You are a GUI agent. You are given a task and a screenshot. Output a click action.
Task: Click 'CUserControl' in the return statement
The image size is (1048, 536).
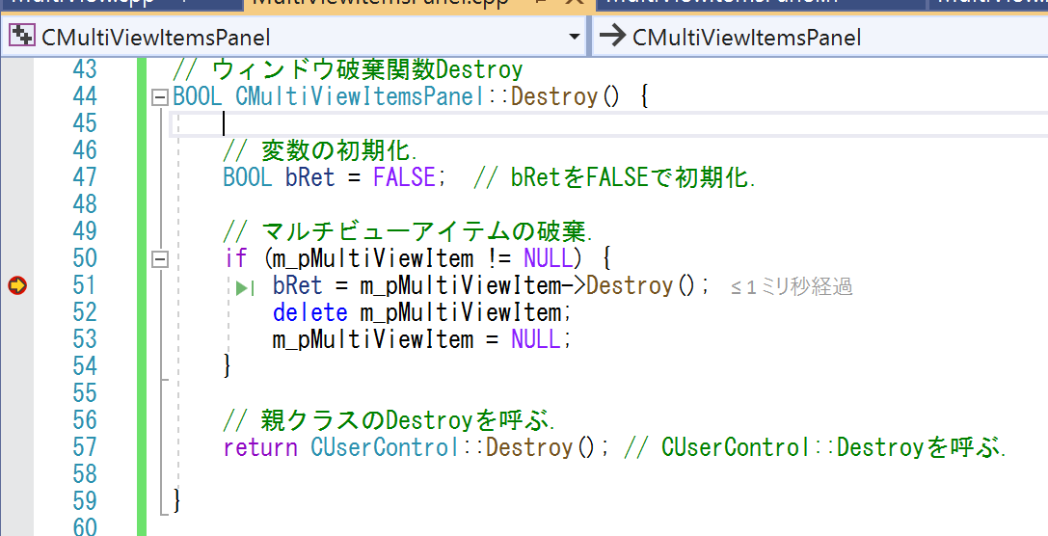[x=386, y=446]
